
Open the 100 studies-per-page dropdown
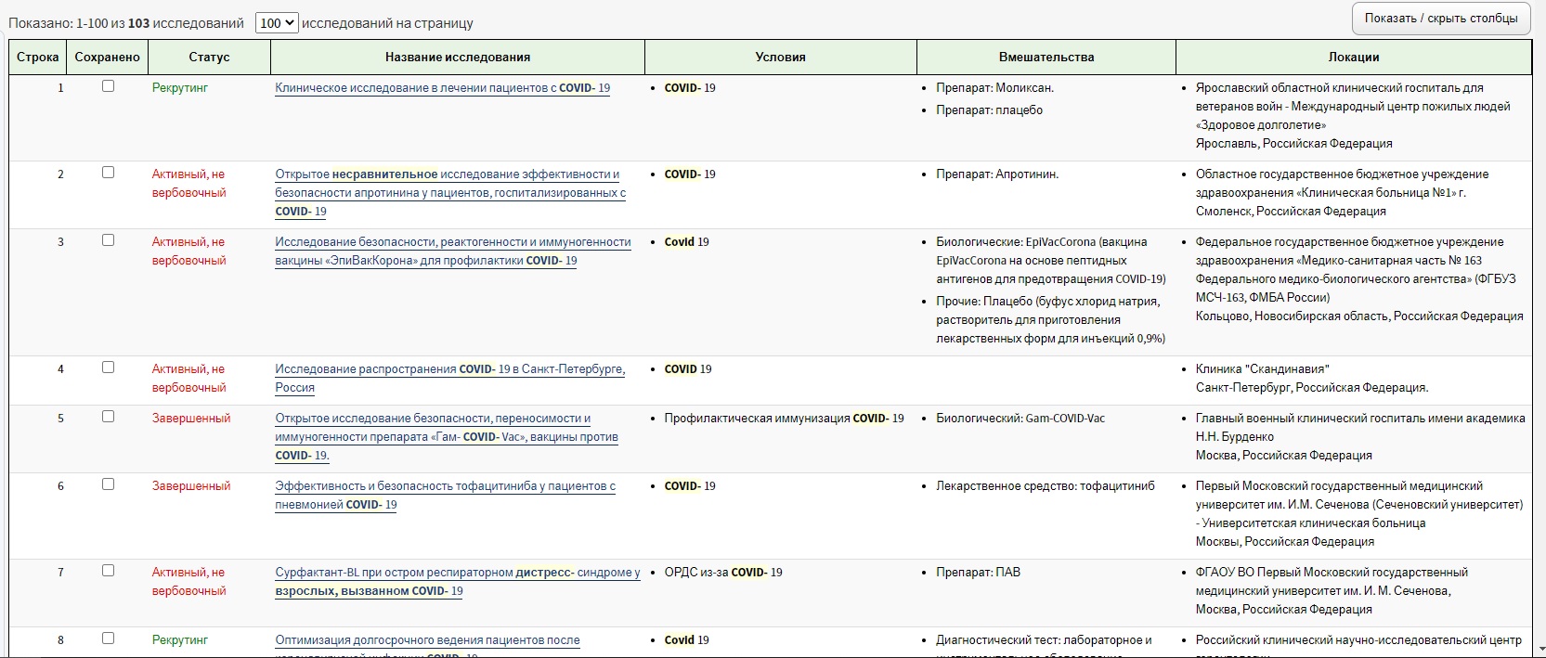[x=277, y=23]
